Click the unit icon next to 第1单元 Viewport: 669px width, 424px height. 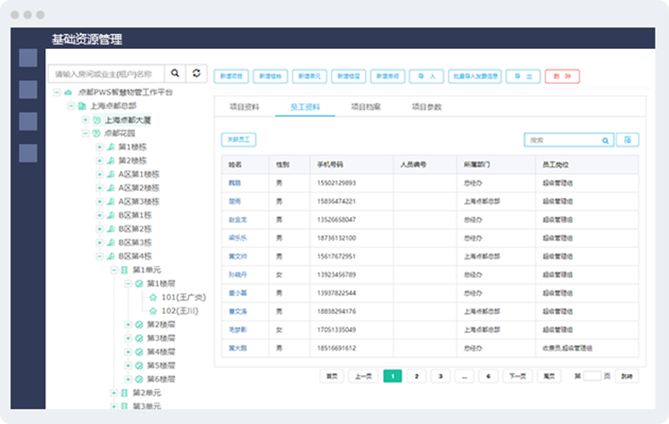(x=124, y=270)
